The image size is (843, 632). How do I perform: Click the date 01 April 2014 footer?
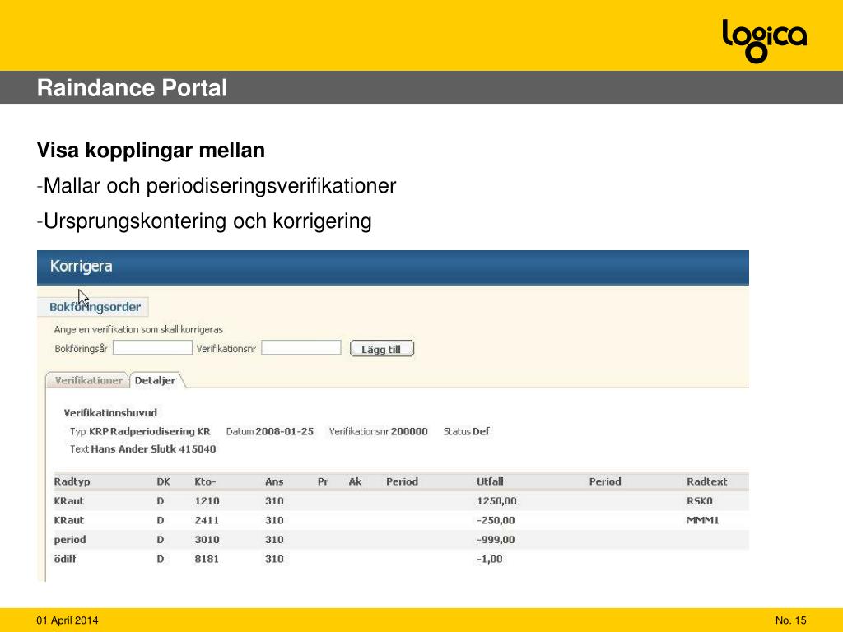(x=68, y=620)
